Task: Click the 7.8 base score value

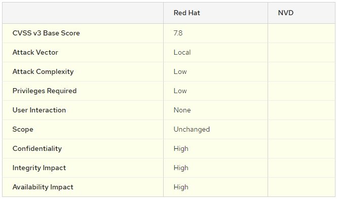Action: (x=178, y=33)
